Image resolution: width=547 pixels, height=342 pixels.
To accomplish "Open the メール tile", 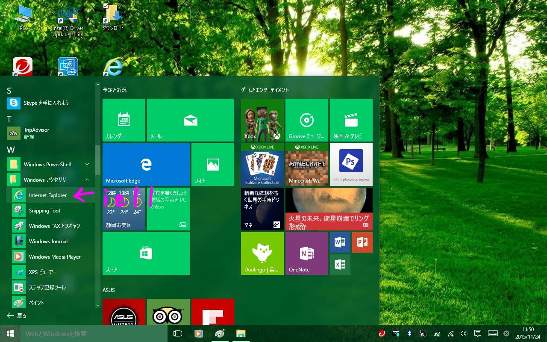I will 191,120.
